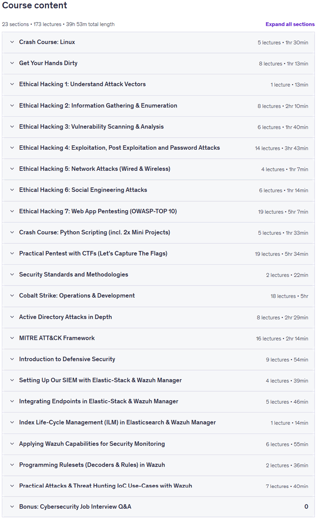Expand Cobalt Strike: Operations & Development
The image size is (316, 518).
[x=158, y=296]
